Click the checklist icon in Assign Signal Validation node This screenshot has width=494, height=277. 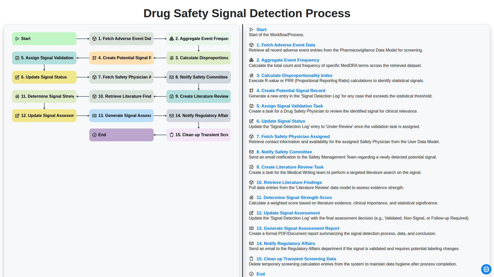click(x=17, y=58)
